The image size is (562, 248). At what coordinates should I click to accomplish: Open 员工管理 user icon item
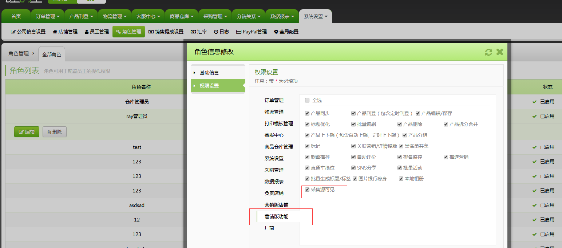[97, 32]
